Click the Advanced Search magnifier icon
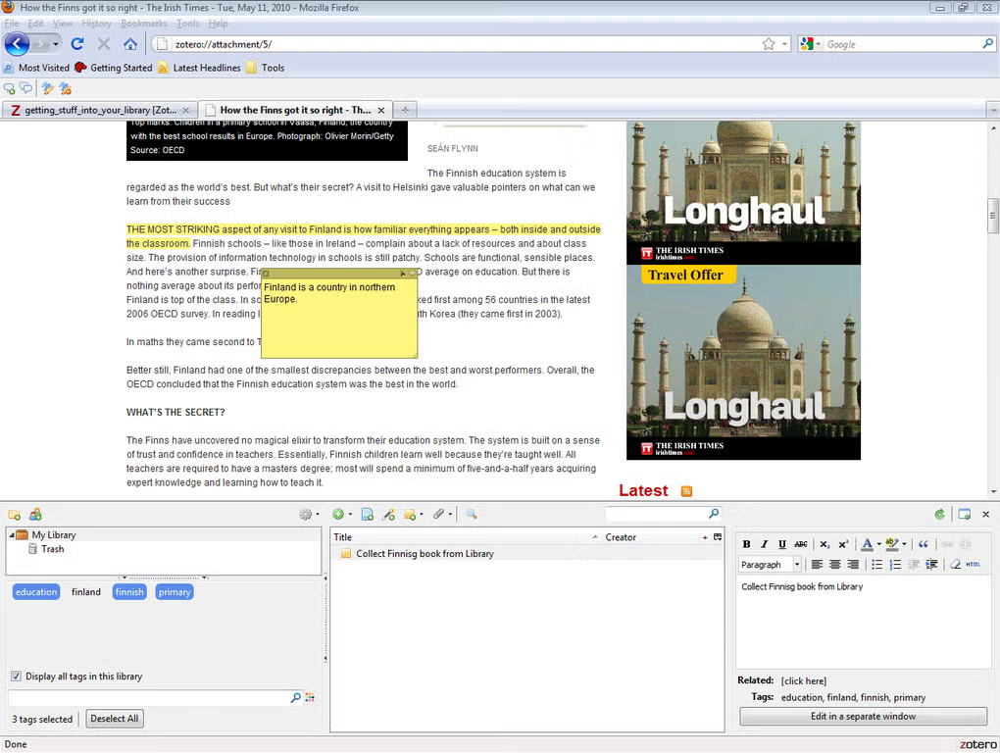Screen dimensions: 1000x753 click(472, 515)
